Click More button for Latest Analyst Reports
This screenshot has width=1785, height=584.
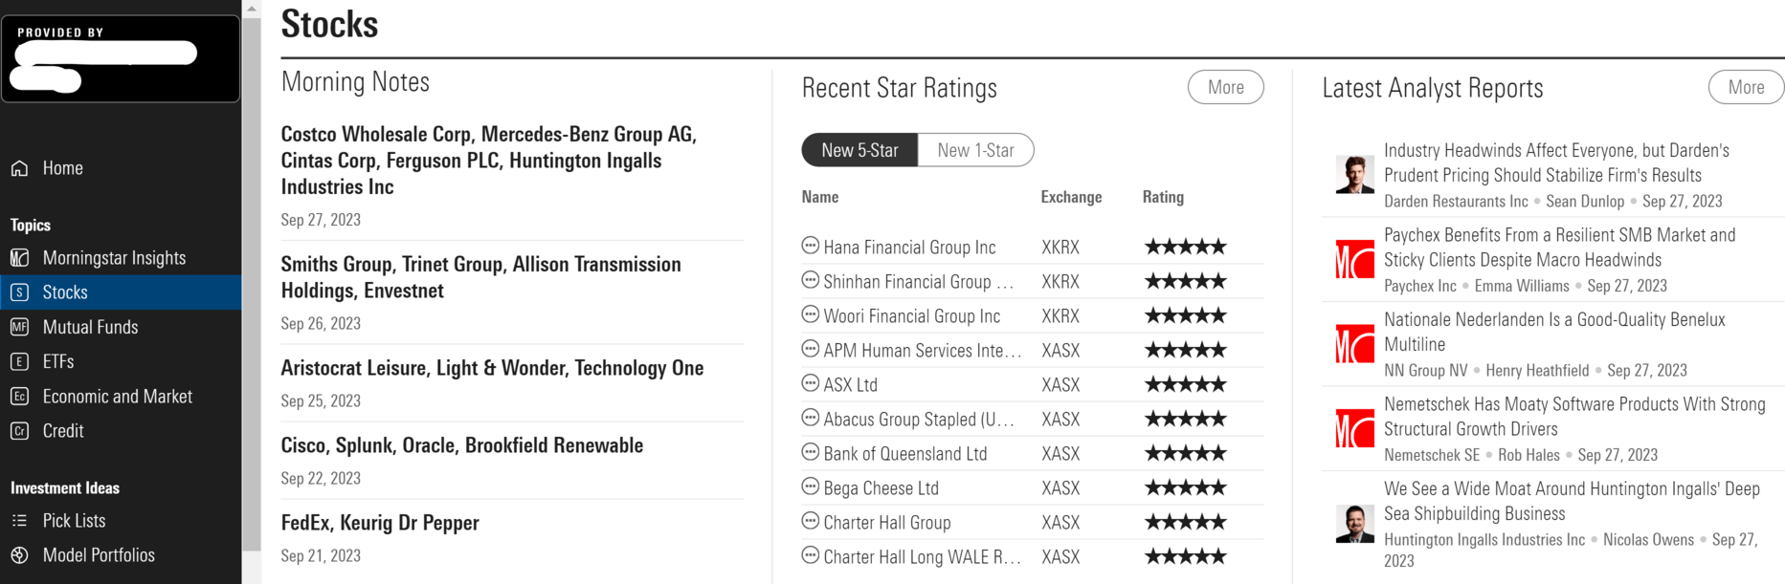click(x=1746, y=87)
